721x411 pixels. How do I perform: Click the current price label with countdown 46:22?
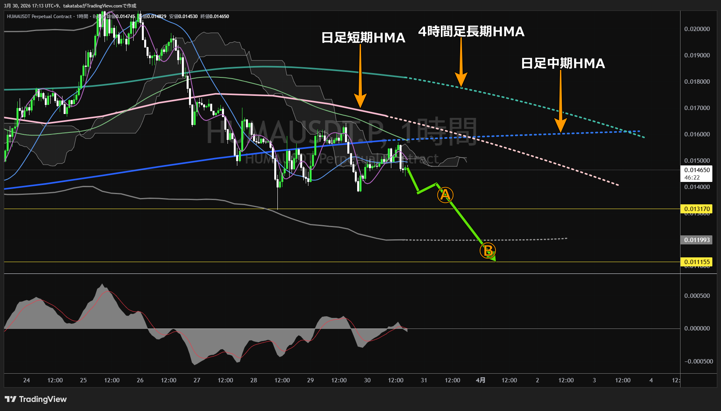tap(697, 174)
